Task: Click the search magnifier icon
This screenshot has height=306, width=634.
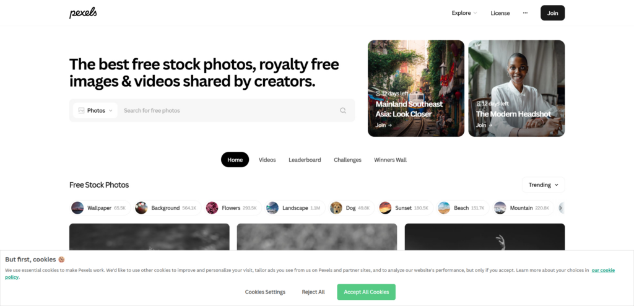Action: 343,110
